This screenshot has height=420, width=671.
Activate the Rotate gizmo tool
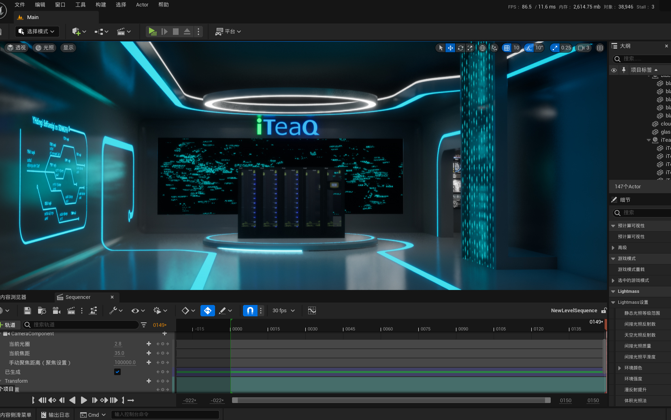460,48
